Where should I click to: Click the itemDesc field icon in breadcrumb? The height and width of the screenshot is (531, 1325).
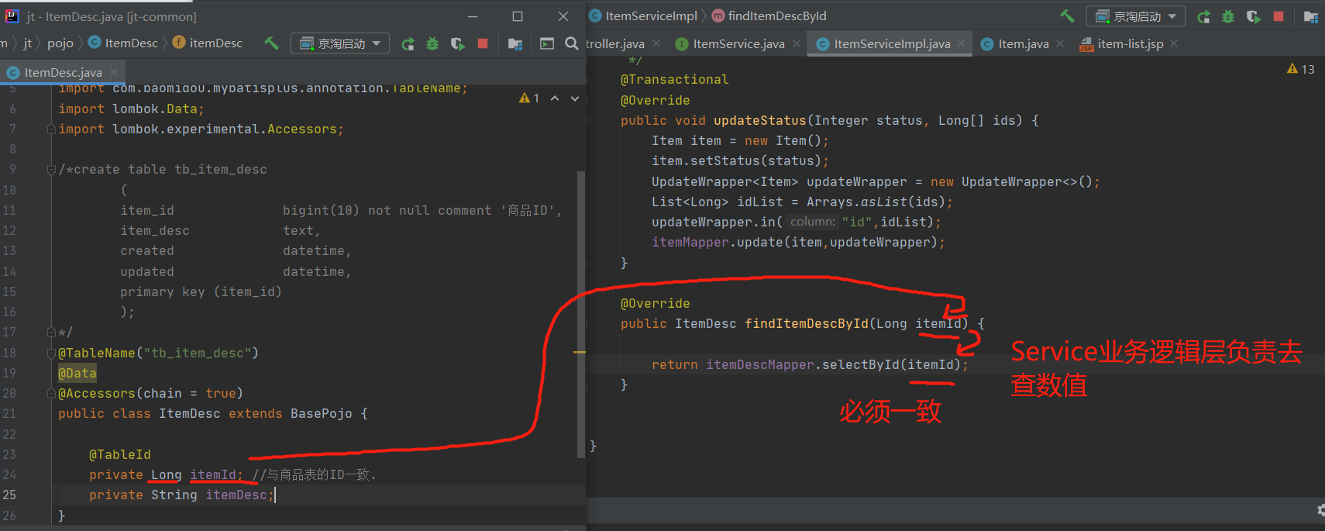179,43
